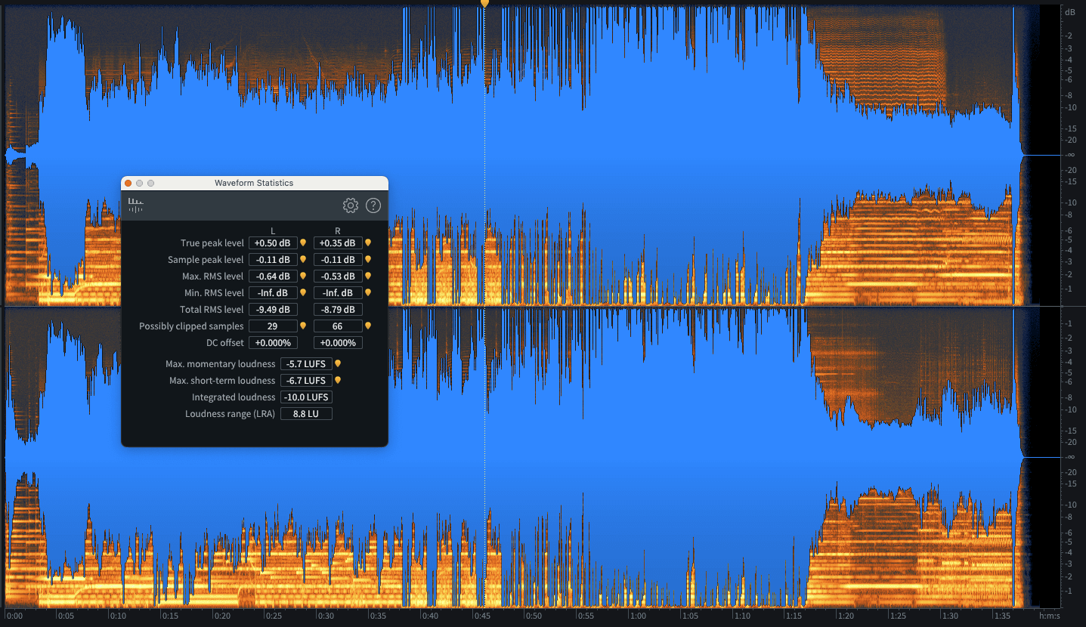Select the left true peak +0.50 dB value
This screenshot has height=627, width=1086.
273,242
